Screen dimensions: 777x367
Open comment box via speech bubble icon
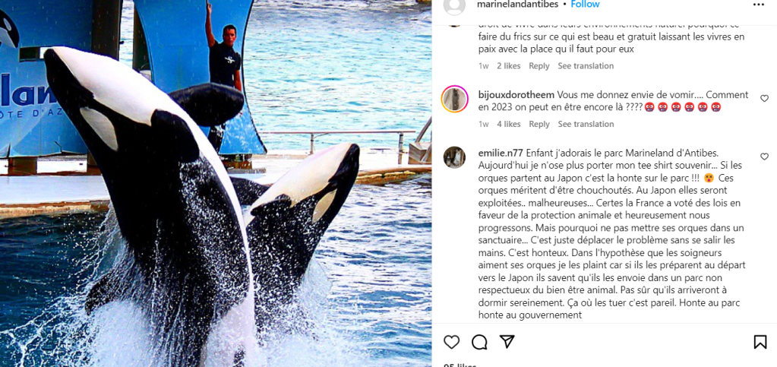479,342
